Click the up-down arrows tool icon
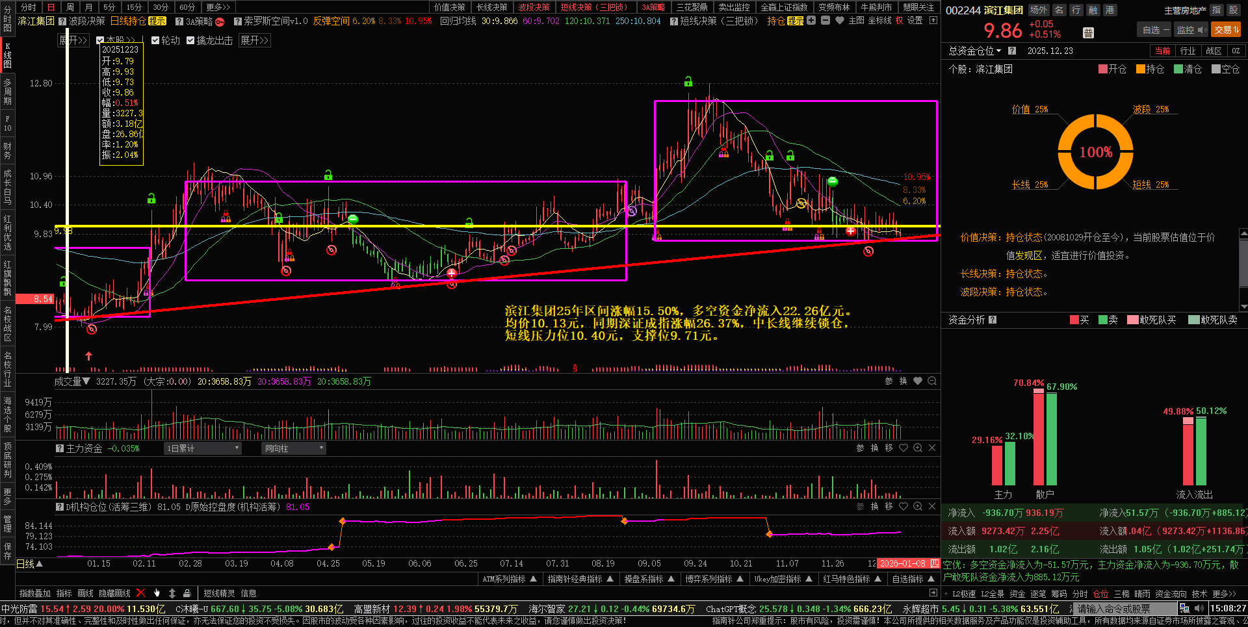The image size is (1248, 627). (172, 593)
